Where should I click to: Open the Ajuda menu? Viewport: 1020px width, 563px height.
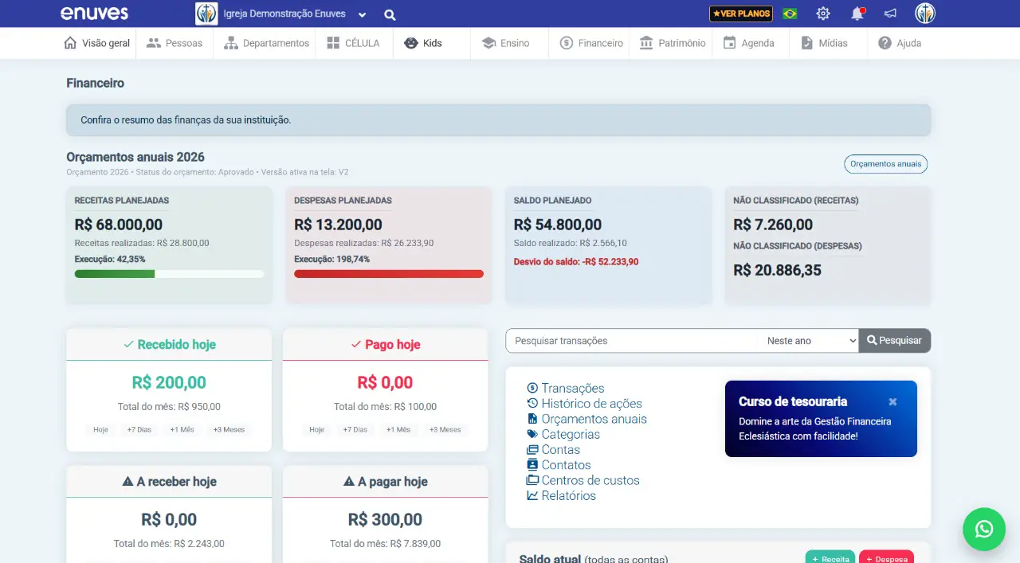tap(900, 43)
